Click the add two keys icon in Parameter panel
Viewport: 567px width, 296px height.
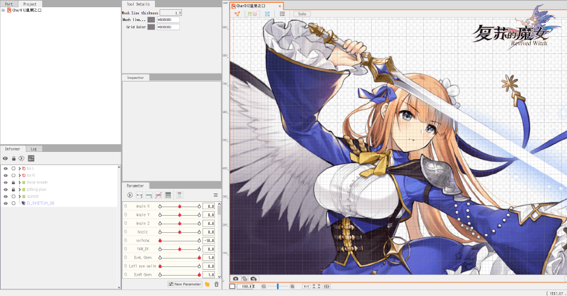[x=139, y=195]
